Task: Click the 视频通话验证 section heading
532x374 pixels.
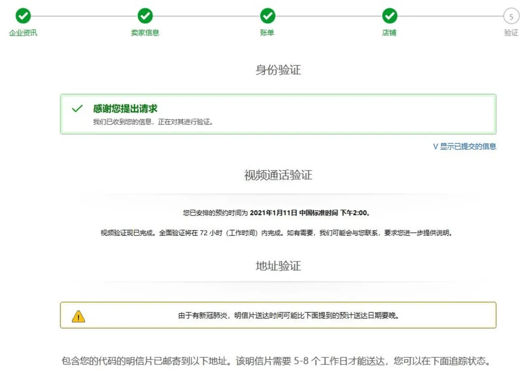Action: [x=278, y=175]
